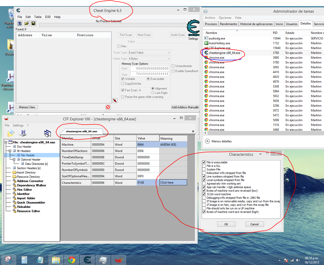Sort task manager by PID column
This screenshot has height=265, width=324.
pyautogui.click(x=277, y=33)
